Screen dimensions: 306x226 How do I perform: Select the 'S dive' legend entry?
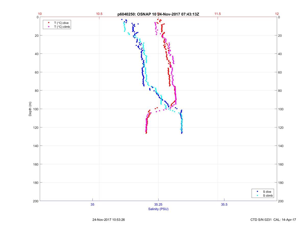(267, 191)
